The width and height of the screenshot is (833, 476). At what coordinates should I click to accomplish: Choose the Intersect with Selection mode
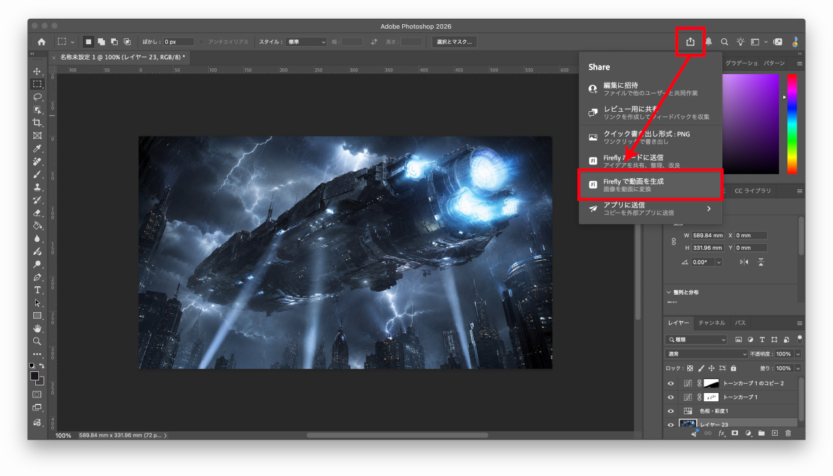[128, 42]
